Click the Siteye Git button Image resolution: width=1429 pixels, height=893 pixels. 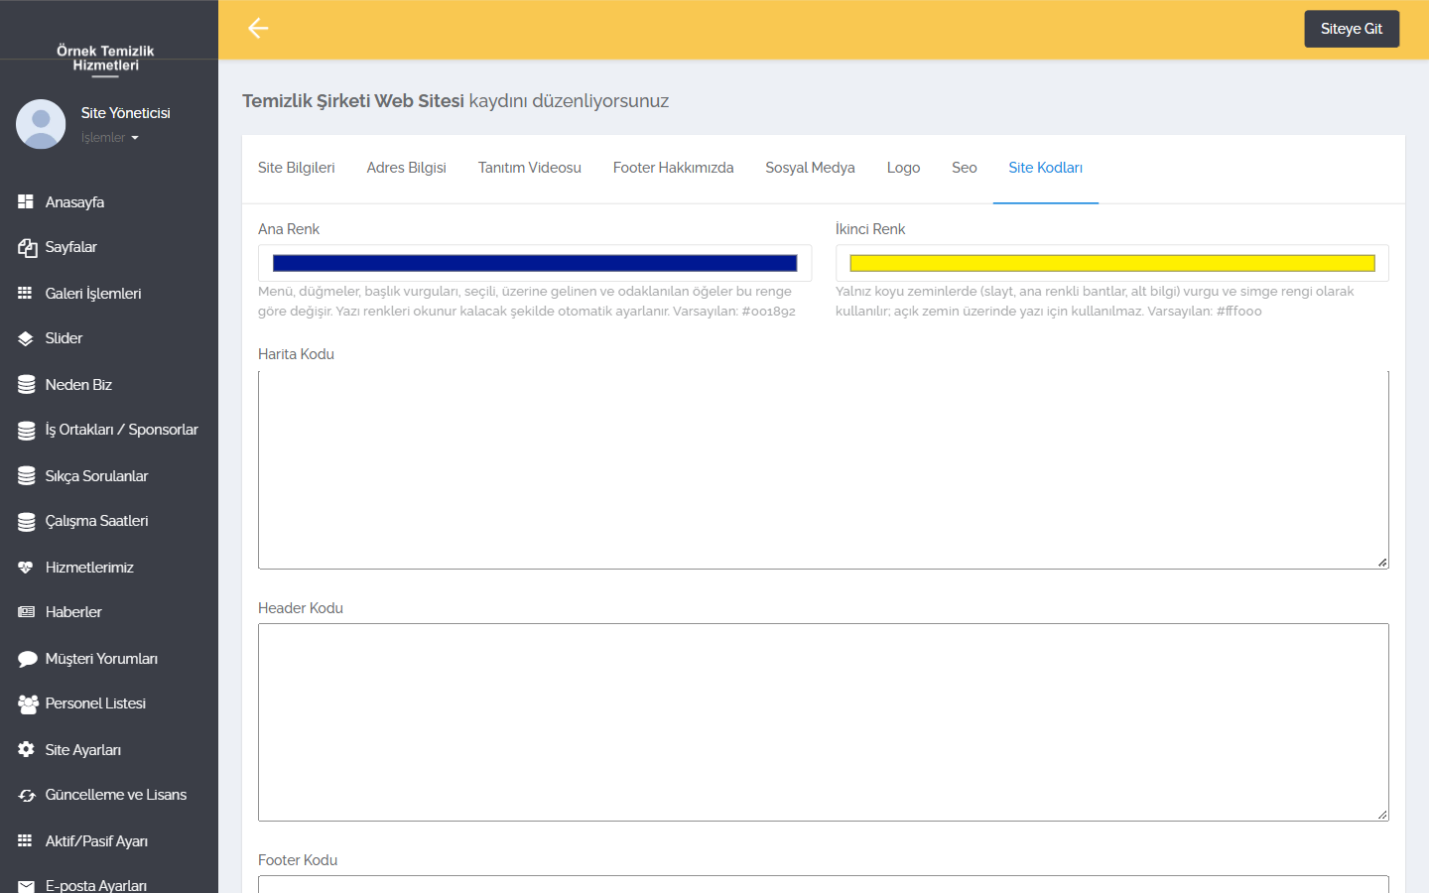tap(1352, 29)
